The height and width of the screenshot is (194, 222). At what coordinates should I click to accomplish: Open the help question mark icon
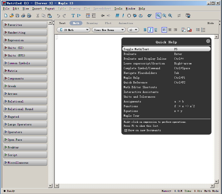pos(188,16)
